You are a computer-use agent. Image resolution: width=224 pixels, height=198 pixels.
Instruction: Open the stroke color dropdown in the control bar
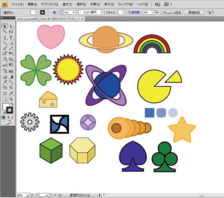pyautogui.click(x=46, y=12)
